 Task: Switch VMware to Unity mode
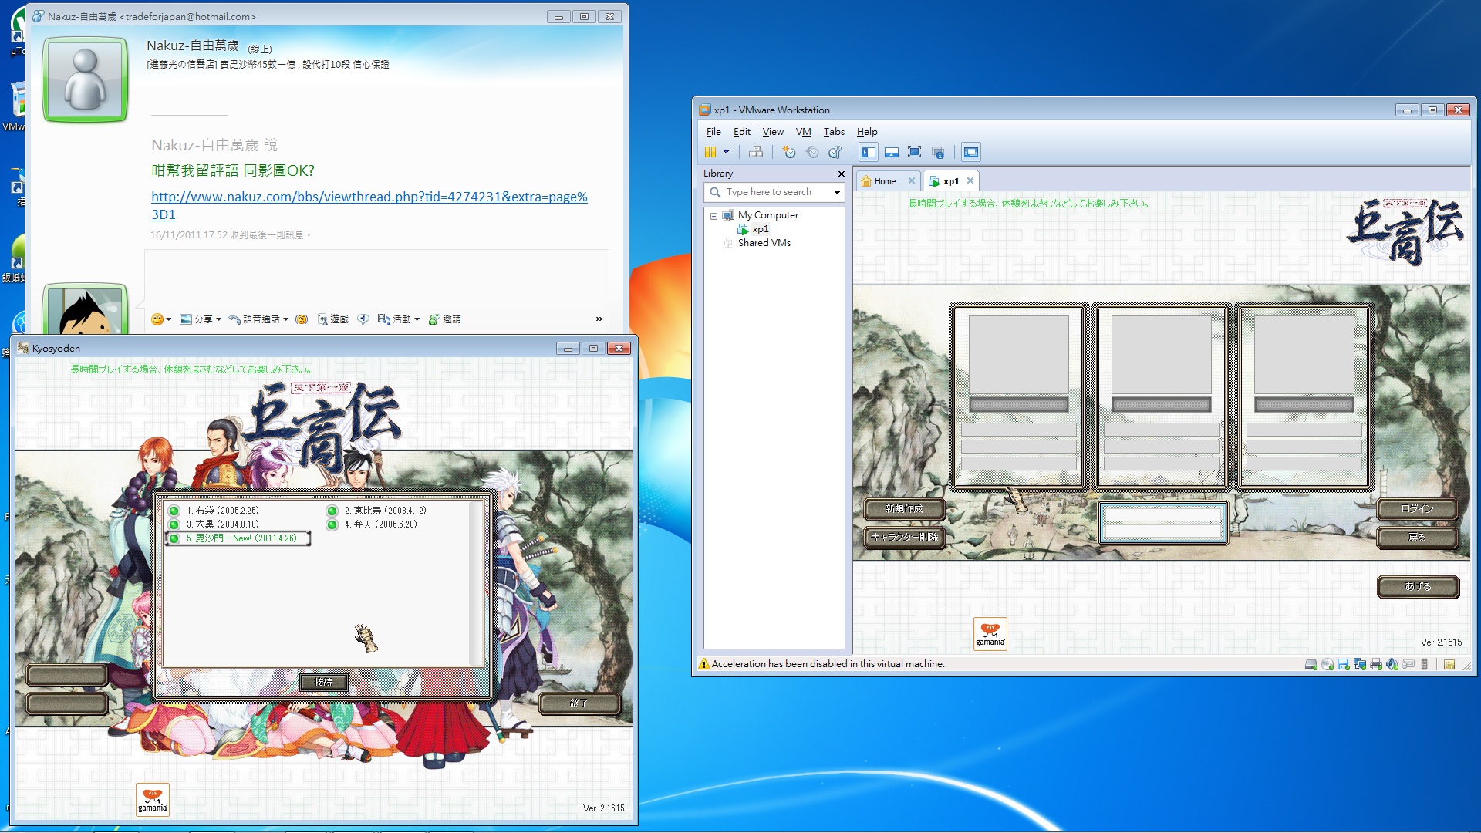pyautogui.click(x=938, y=152)
